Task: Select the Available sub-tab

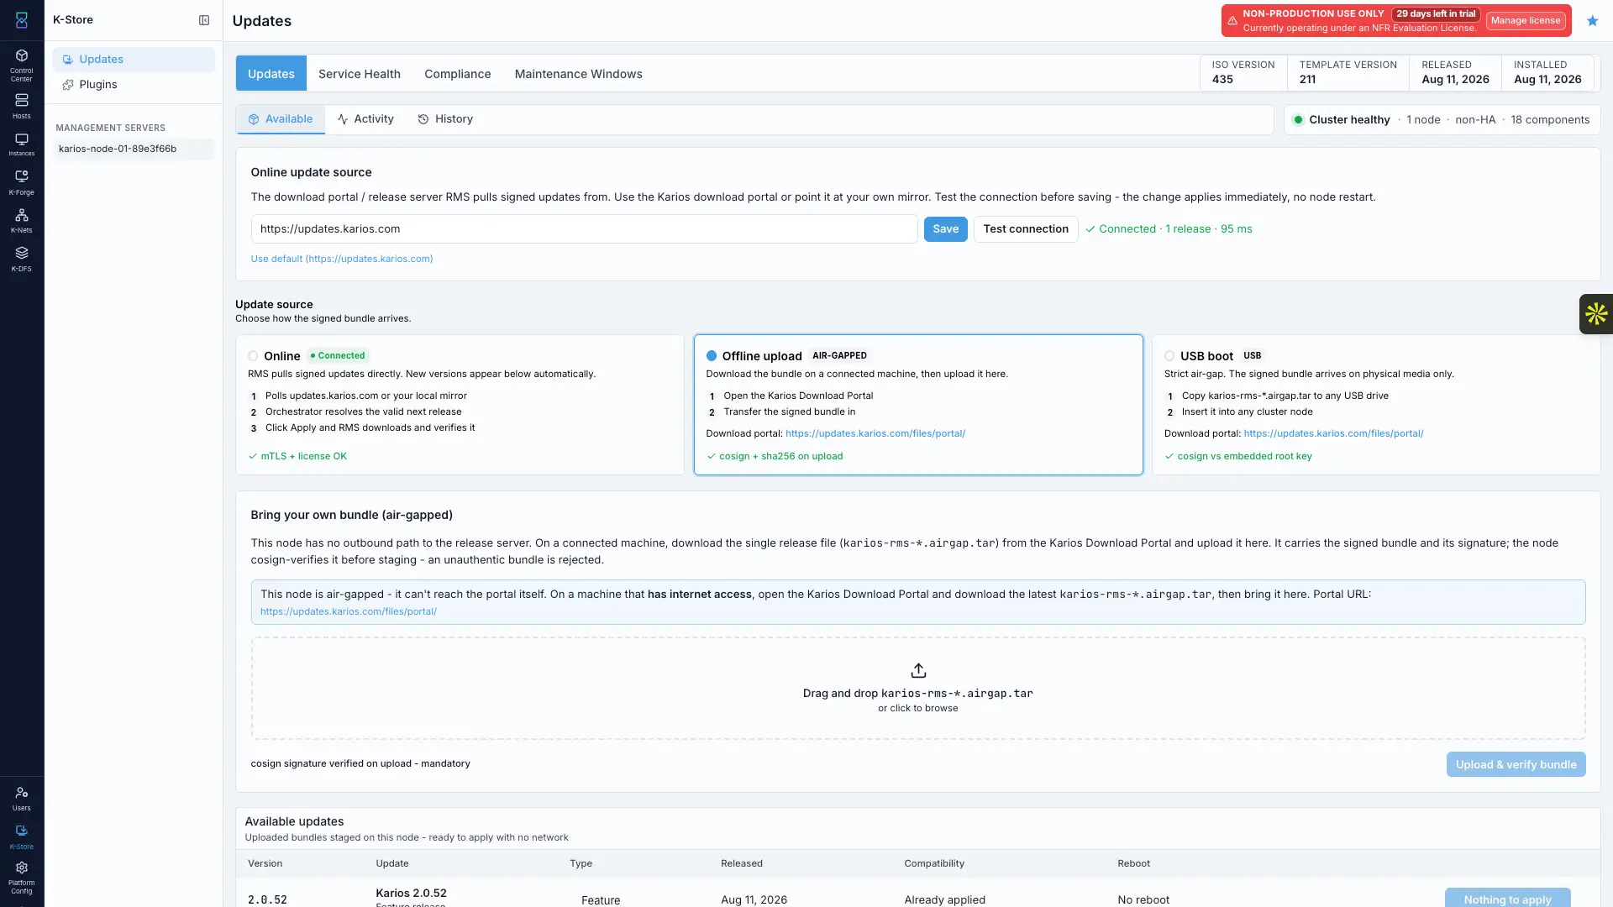Action: (281, 119)
